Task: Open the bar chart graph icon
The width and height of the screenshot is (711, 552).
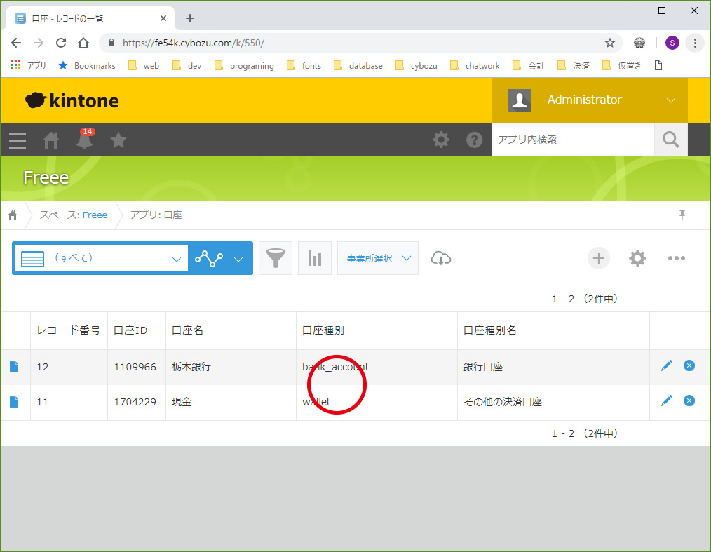Action: click(315, 258)
